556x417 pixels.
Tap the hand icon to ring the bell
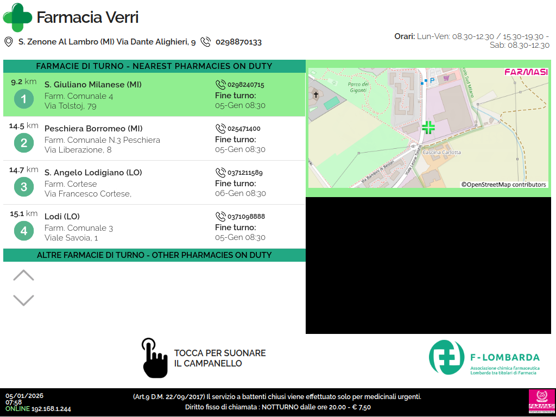click(x=154, y=358)
